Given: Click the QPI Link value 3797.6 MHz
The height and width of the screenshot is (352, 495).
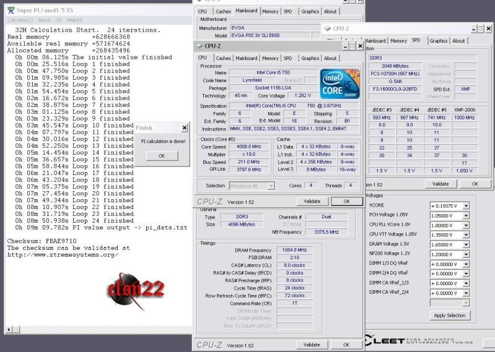Looking at the screenshot, I should tap(249, 170).
